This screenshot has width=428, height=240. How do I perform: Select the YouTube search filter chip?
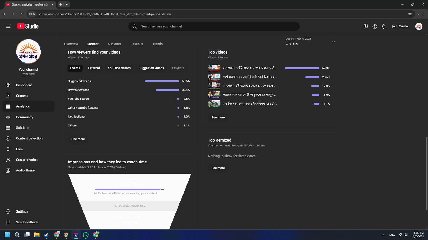pos(119,68)
